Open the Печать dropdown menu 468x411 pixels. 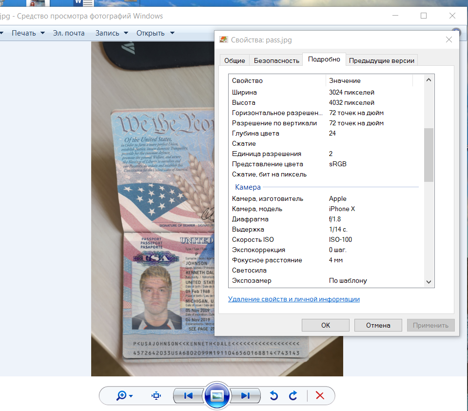pyautogui.click(x=28, y=33)
